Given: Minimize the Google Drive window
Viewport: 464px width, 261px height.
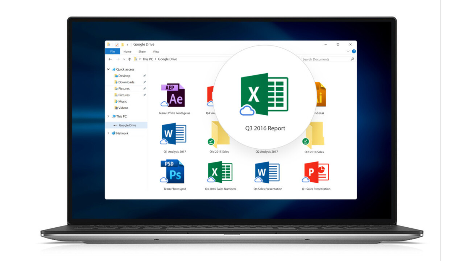Looking at the screenshot, I should coord(326,44).
